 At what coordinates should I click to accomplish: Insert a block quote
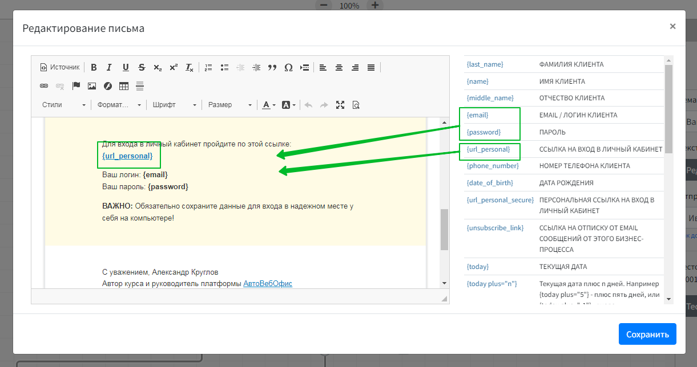tap(272, 67)
